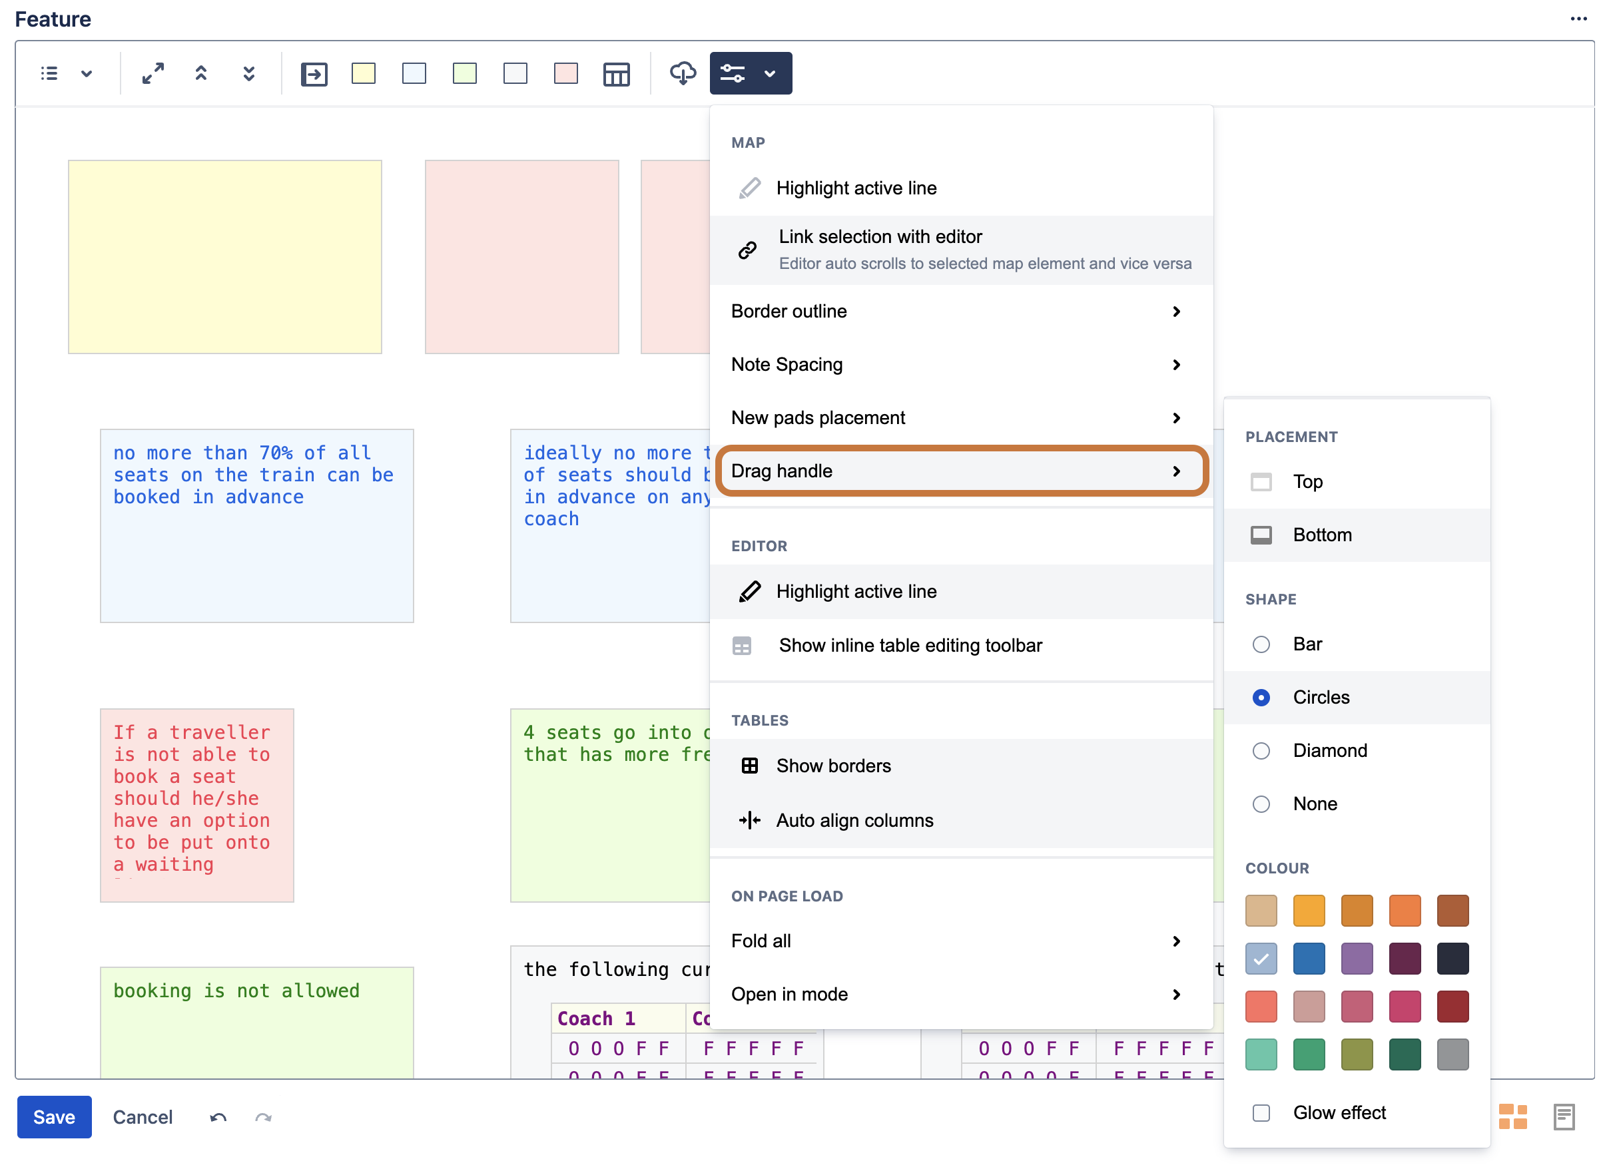This screenshot has height=1165, width=1609.
Task: Click the cloud download icon
Action: (683, 73)
